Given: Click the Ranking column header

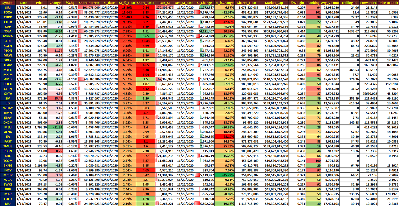Looking at the screenshot, I should [314, 2].
